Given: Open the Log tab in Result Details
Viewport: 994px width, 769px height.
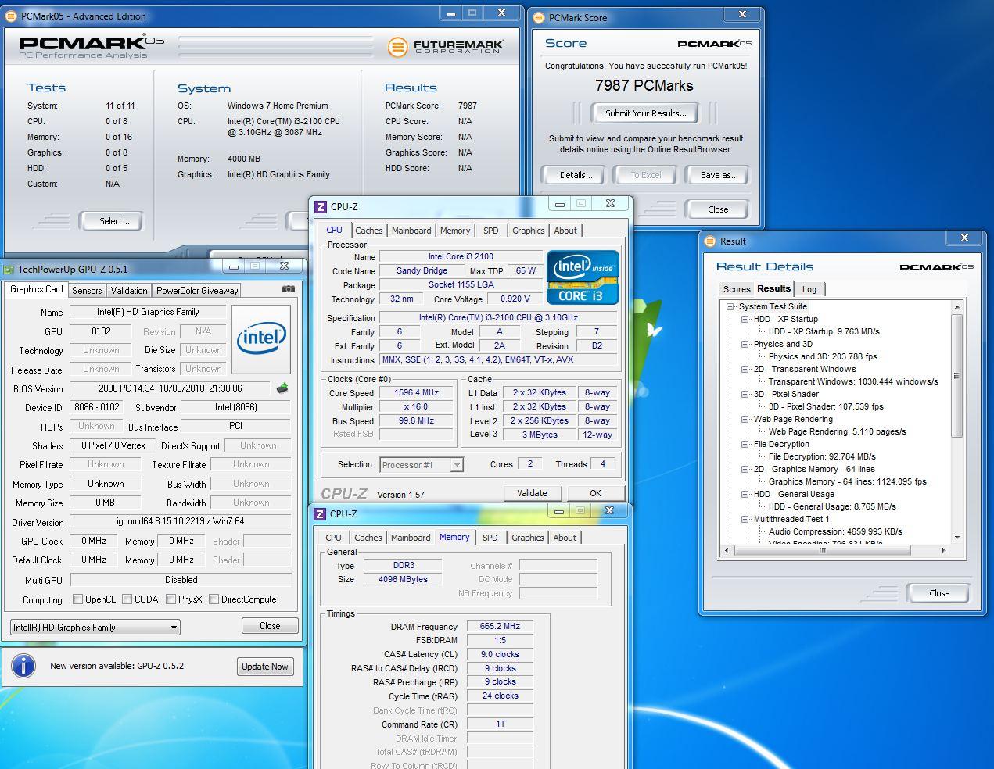Looking at the screenshot, I should click(809, 289).
